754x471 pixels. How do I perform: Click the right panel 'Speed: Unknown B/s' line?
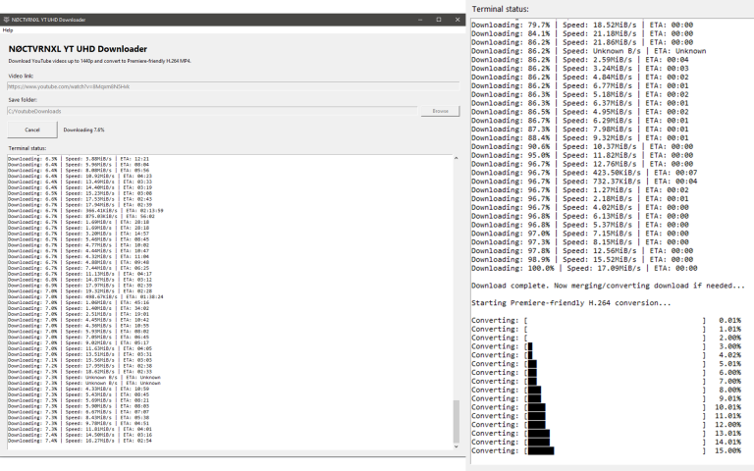click(x=589, y=51)
